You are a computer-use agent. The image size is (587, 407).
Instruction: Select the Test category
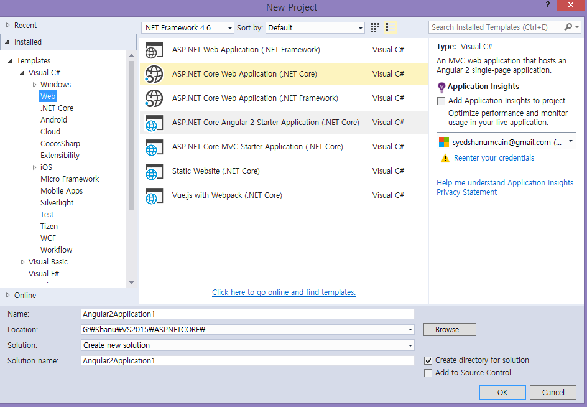point(47,215)
